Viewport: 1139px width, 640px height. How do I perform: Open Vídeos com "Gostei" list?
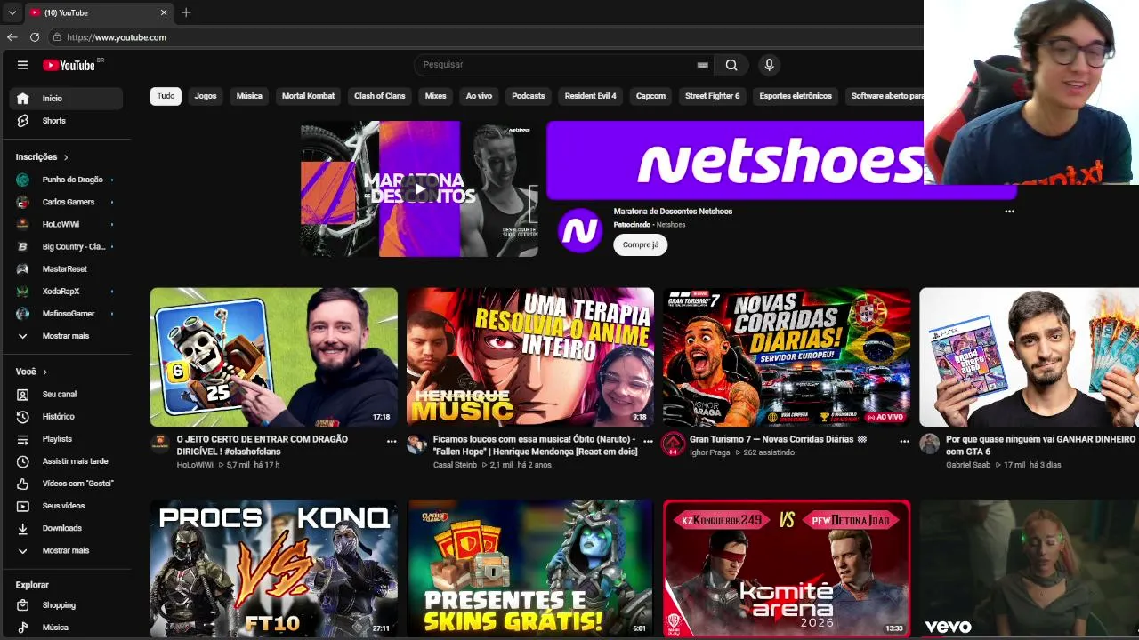(x=66, y=484)
